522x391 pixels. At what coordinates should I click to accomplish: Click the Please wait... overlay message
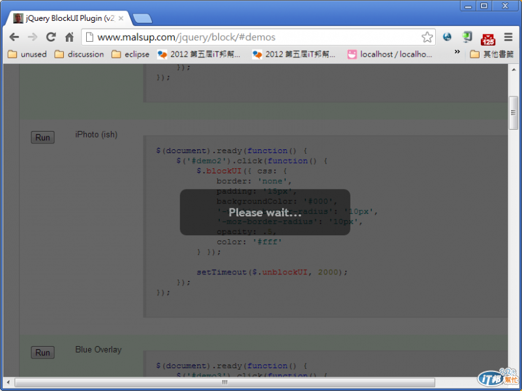(265, 212)
